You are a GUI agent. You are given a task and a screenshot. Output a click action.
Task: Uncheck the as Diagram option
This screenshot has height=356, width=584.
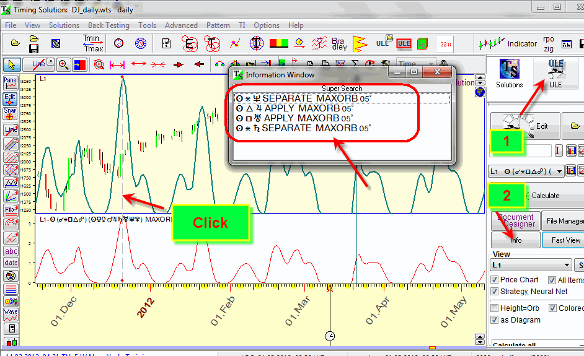point(495,319)
